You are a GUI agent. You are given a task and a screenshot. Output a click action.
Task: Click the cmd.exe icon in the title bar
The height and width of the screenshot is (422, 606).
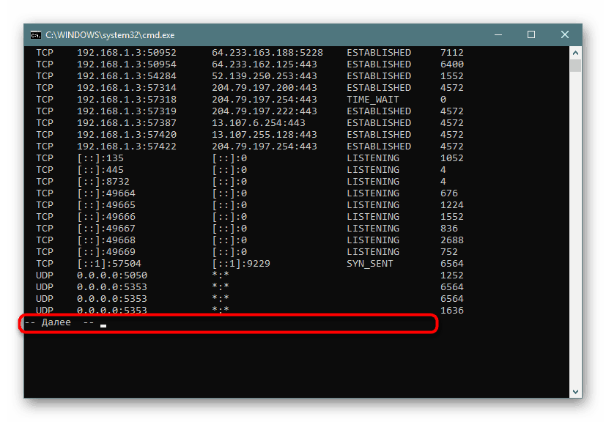pyautogui.click(x=36, y=35)
